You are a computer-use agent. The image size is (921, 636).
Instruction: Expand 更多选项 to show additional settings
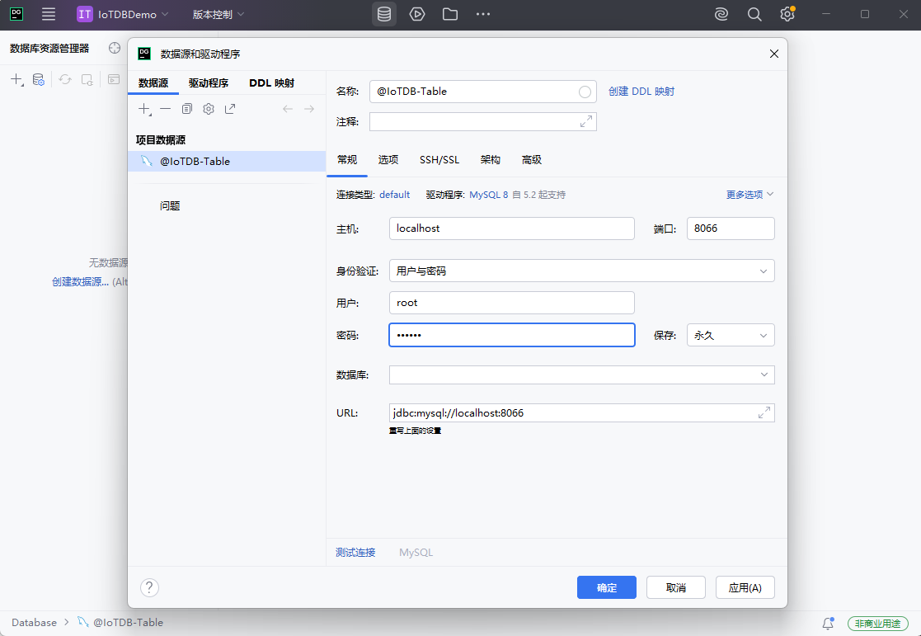point(749,194)
